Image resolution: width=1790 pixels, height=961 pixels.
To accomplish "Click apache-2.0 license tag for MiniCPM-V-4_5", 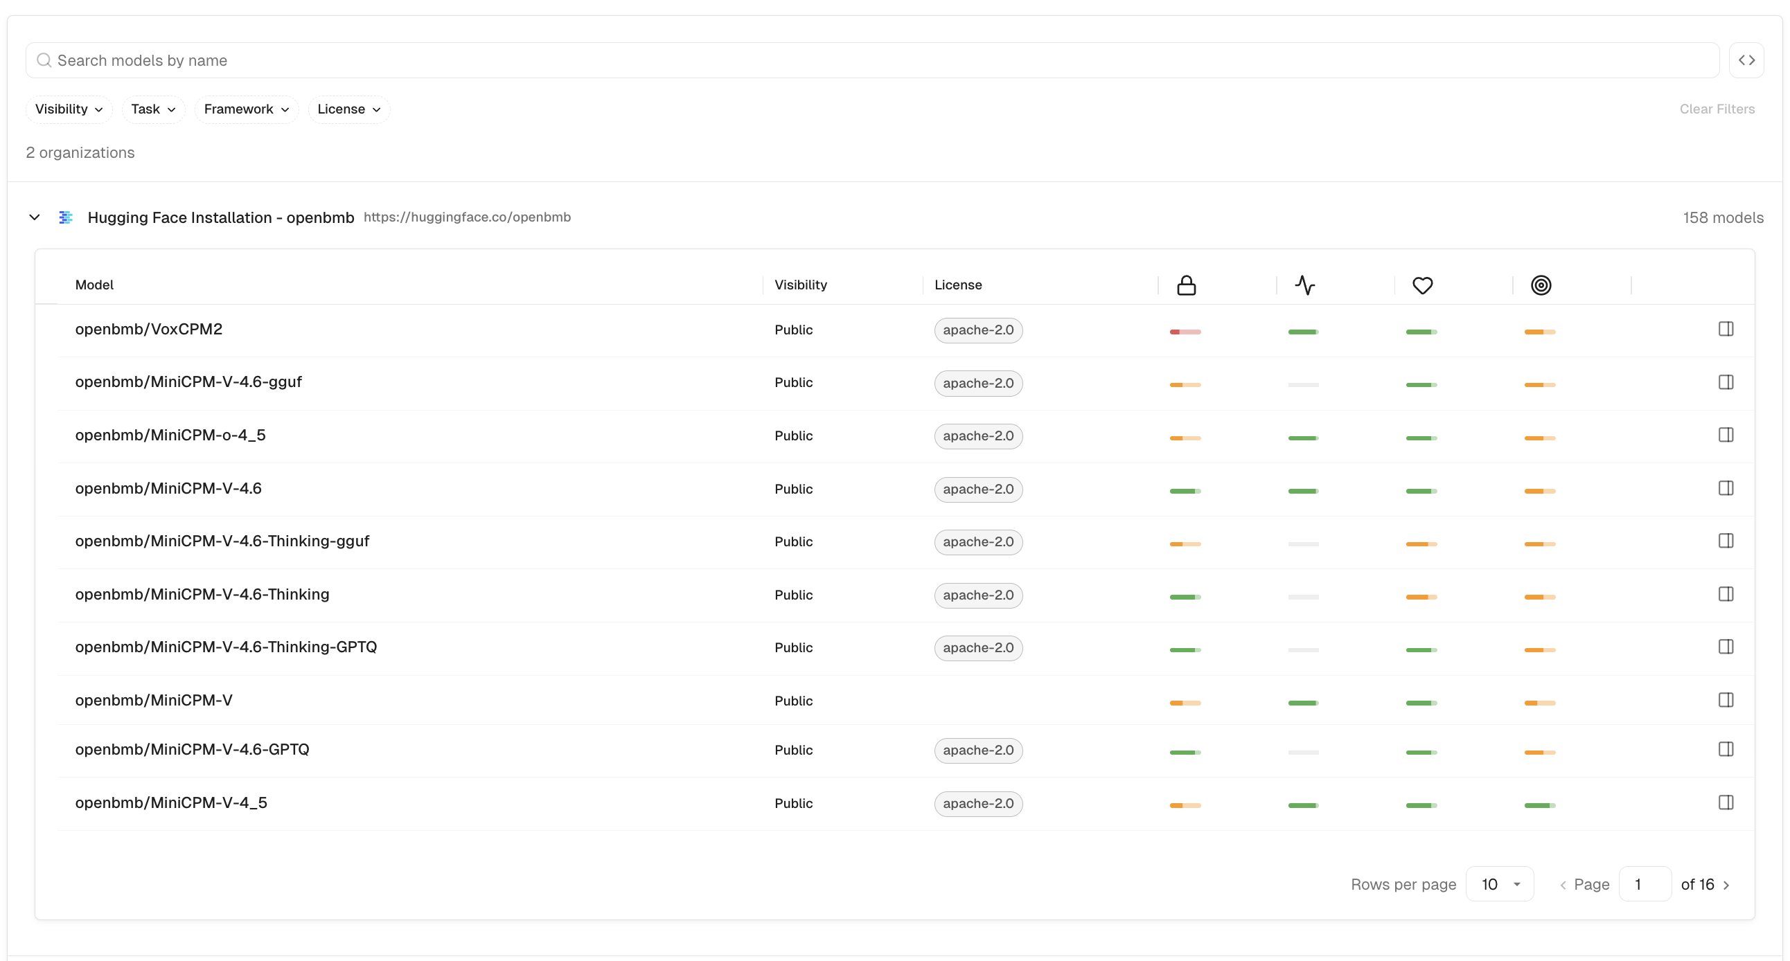I will coord(978,803).
